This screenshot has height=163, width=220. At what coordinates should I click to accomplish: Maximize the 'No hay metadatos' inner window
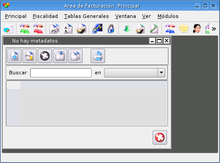159,41
